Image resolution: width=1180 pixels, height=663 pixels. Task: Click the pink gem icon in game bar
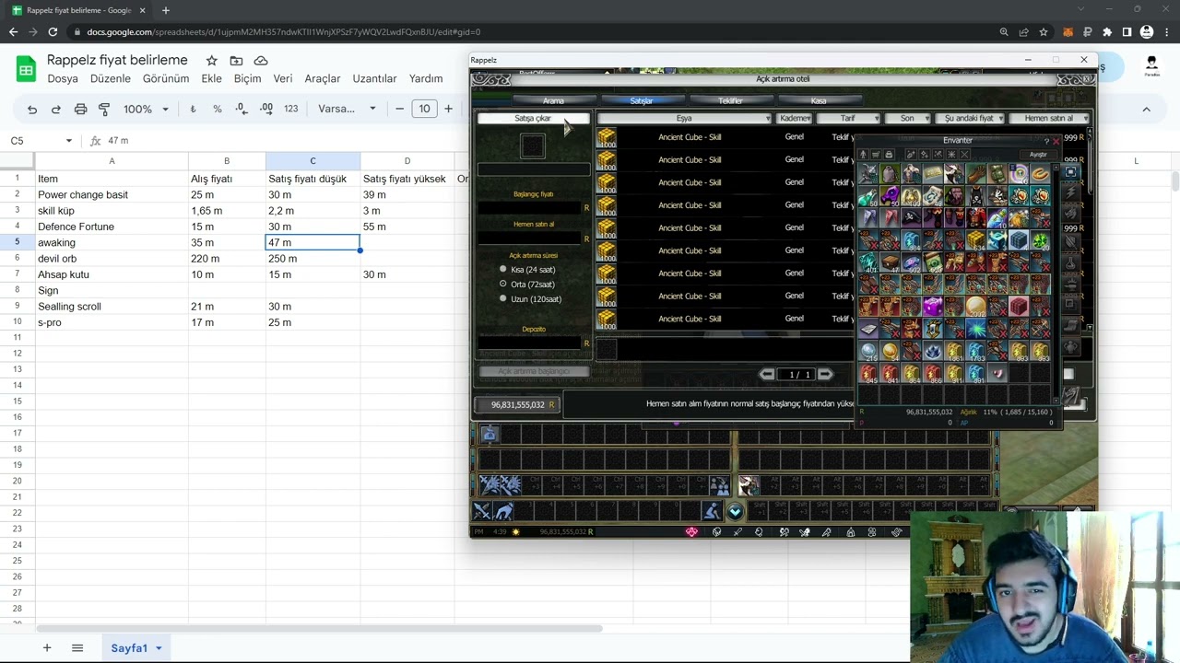point(691,531)
